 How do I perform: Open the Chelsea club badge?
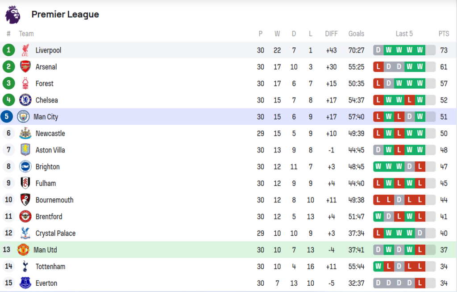[x=25, y=100]
